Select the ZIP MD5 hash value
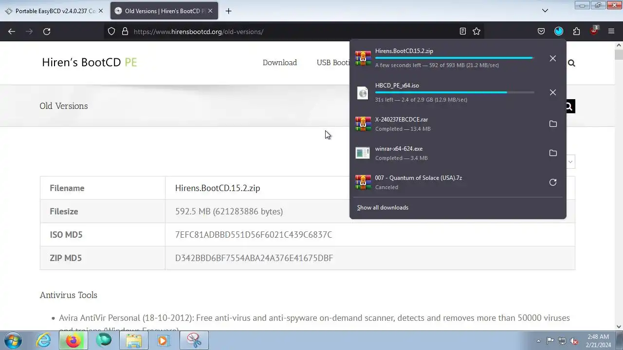 (254, 258)
